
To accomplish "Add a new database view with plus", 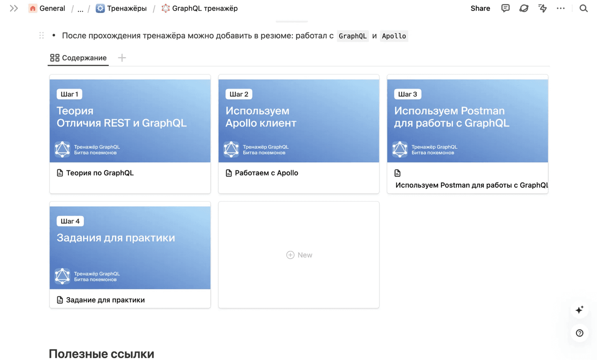I will (x=122, y=58).
